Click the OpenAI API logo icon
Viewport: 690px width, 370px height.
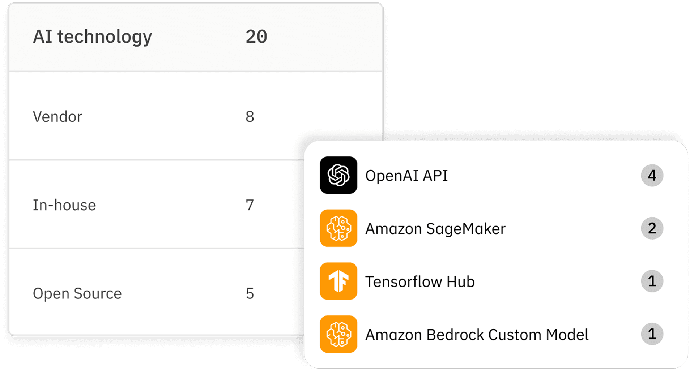coord(338,175)
